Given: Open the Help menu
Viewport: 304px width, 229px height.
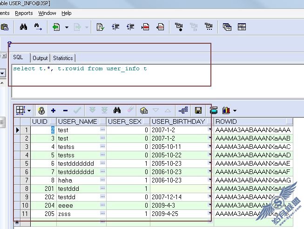Looking at the screenshot, I should coord(67,13).
